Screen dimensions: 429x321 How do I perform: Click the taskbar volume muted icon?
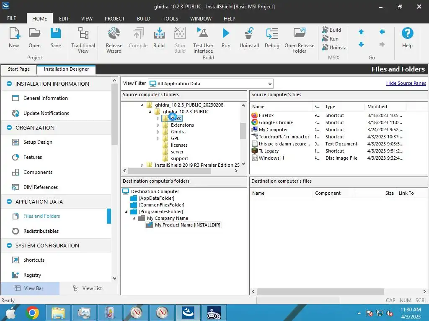pos(390,313)
